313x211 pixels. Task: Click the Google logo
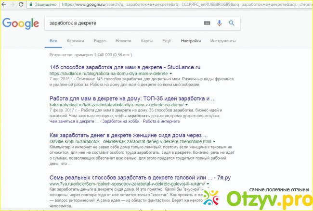point(20,24)
